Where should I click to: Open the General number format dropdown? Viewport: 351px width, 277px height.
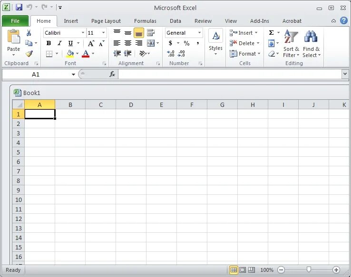coord(199,33)
